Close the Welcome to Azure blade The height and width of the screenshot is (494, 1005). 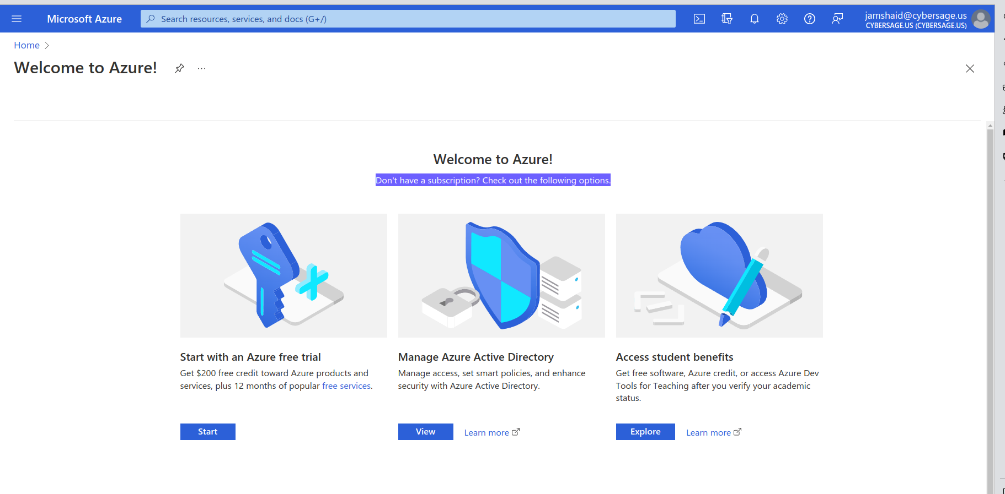tap(970, 68)
